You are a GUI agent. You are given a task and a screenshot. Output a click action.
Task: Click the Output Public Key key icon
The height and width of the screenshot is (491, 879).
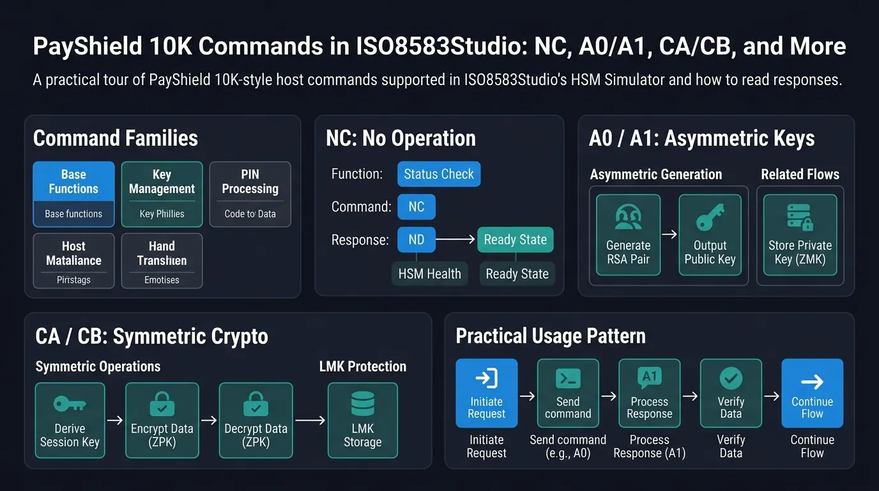point(710,218)
